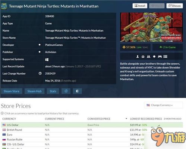Click the document icon button beside home
186x149 pixels.
[x=77, y=91]
